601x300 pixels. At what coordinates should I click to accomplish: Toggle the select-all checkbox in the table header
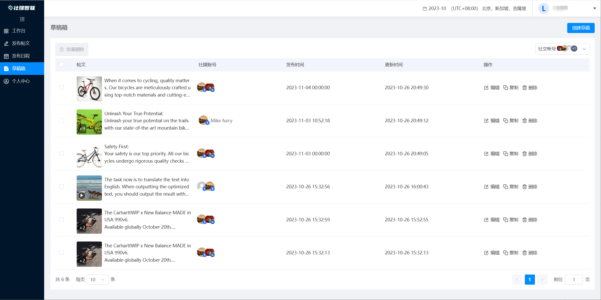click(62, 65)
